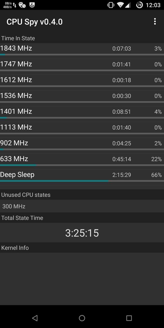Select the 1401 MHz state row
Image resolution: width=164 pixels, height=328 pixels.
coord(82,113)
